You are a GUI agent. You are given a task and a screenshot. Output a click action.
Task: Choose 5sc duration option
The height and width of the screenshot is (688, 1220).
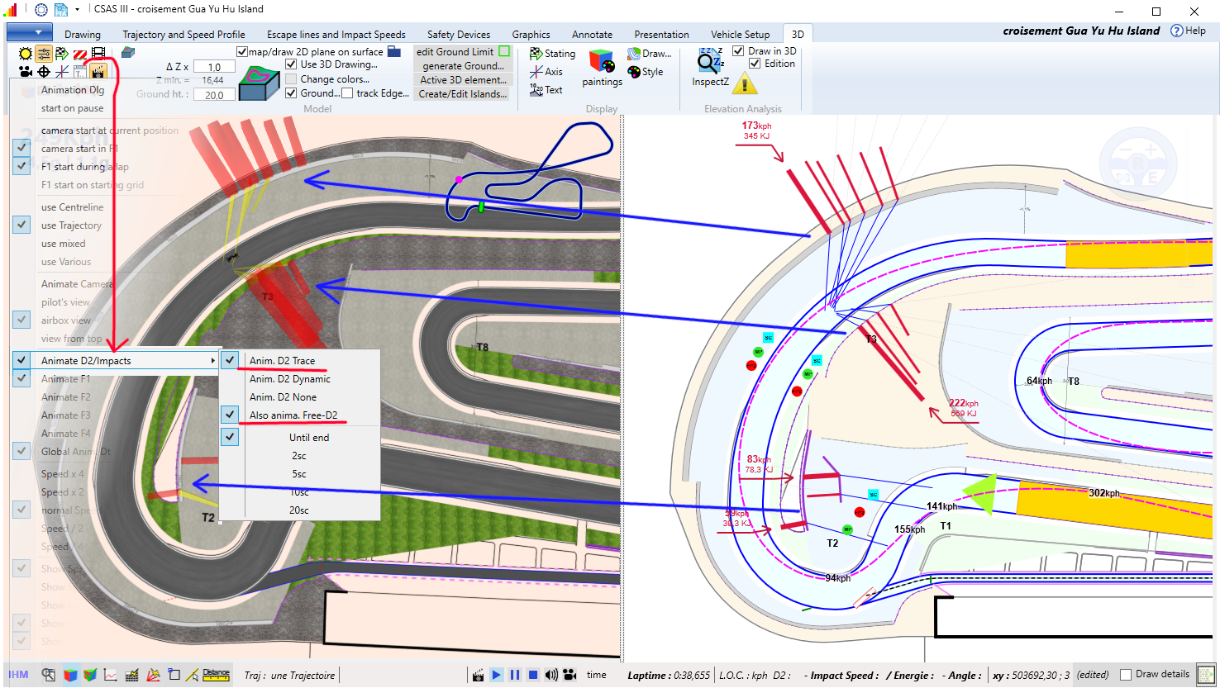pyautogui.click(x=300, y=474)
